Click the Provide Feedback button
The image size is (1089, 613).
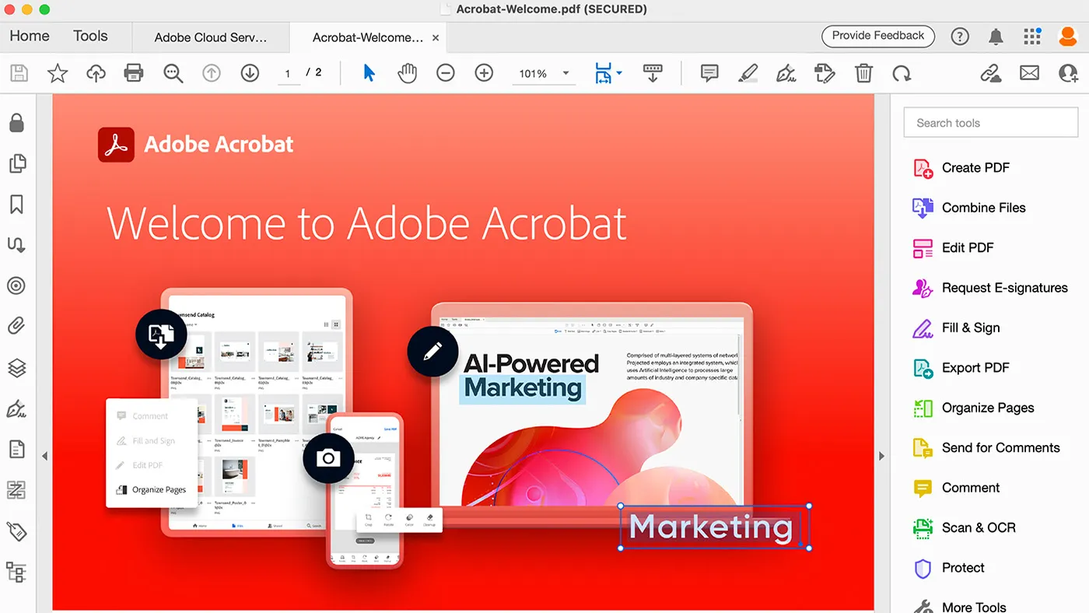[877, 36]
